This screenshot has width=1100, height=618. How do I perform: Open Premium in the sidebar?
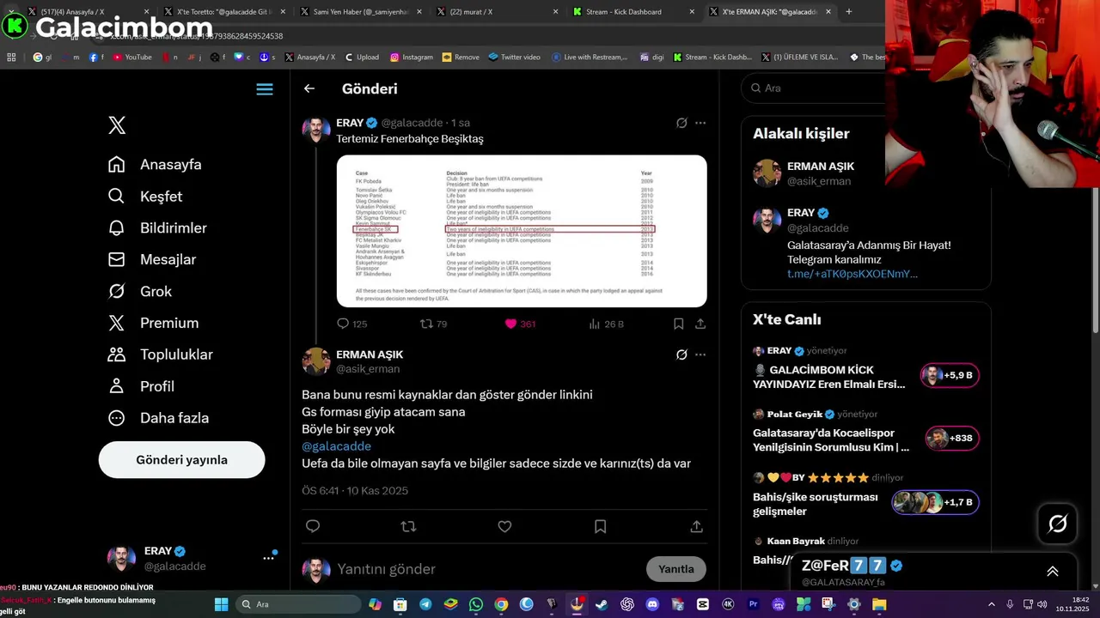[x=153, y=323]
